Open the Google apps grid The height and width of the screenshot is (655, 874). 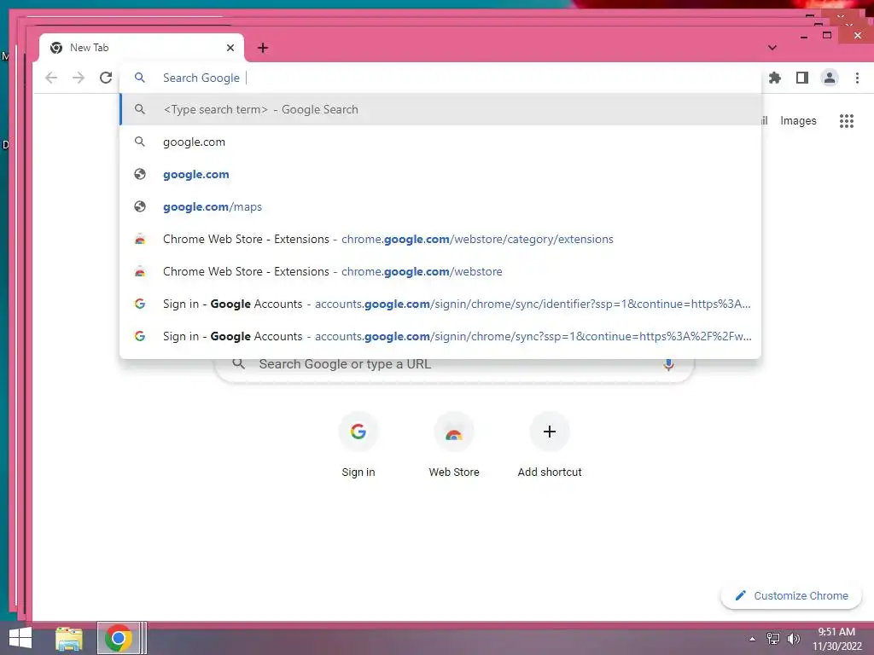[x=847, y=121]
